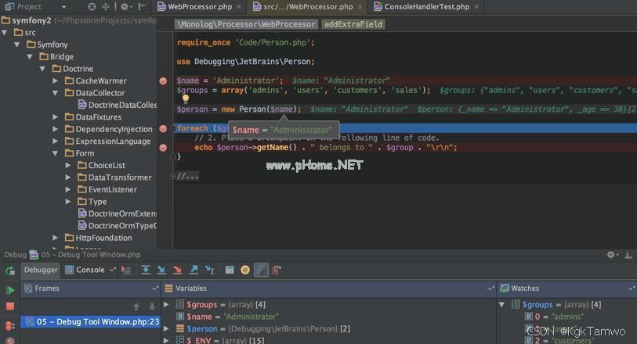
Task: Toggle breakpoint on the $name assignment line
Action: click(x=163, y=81)
